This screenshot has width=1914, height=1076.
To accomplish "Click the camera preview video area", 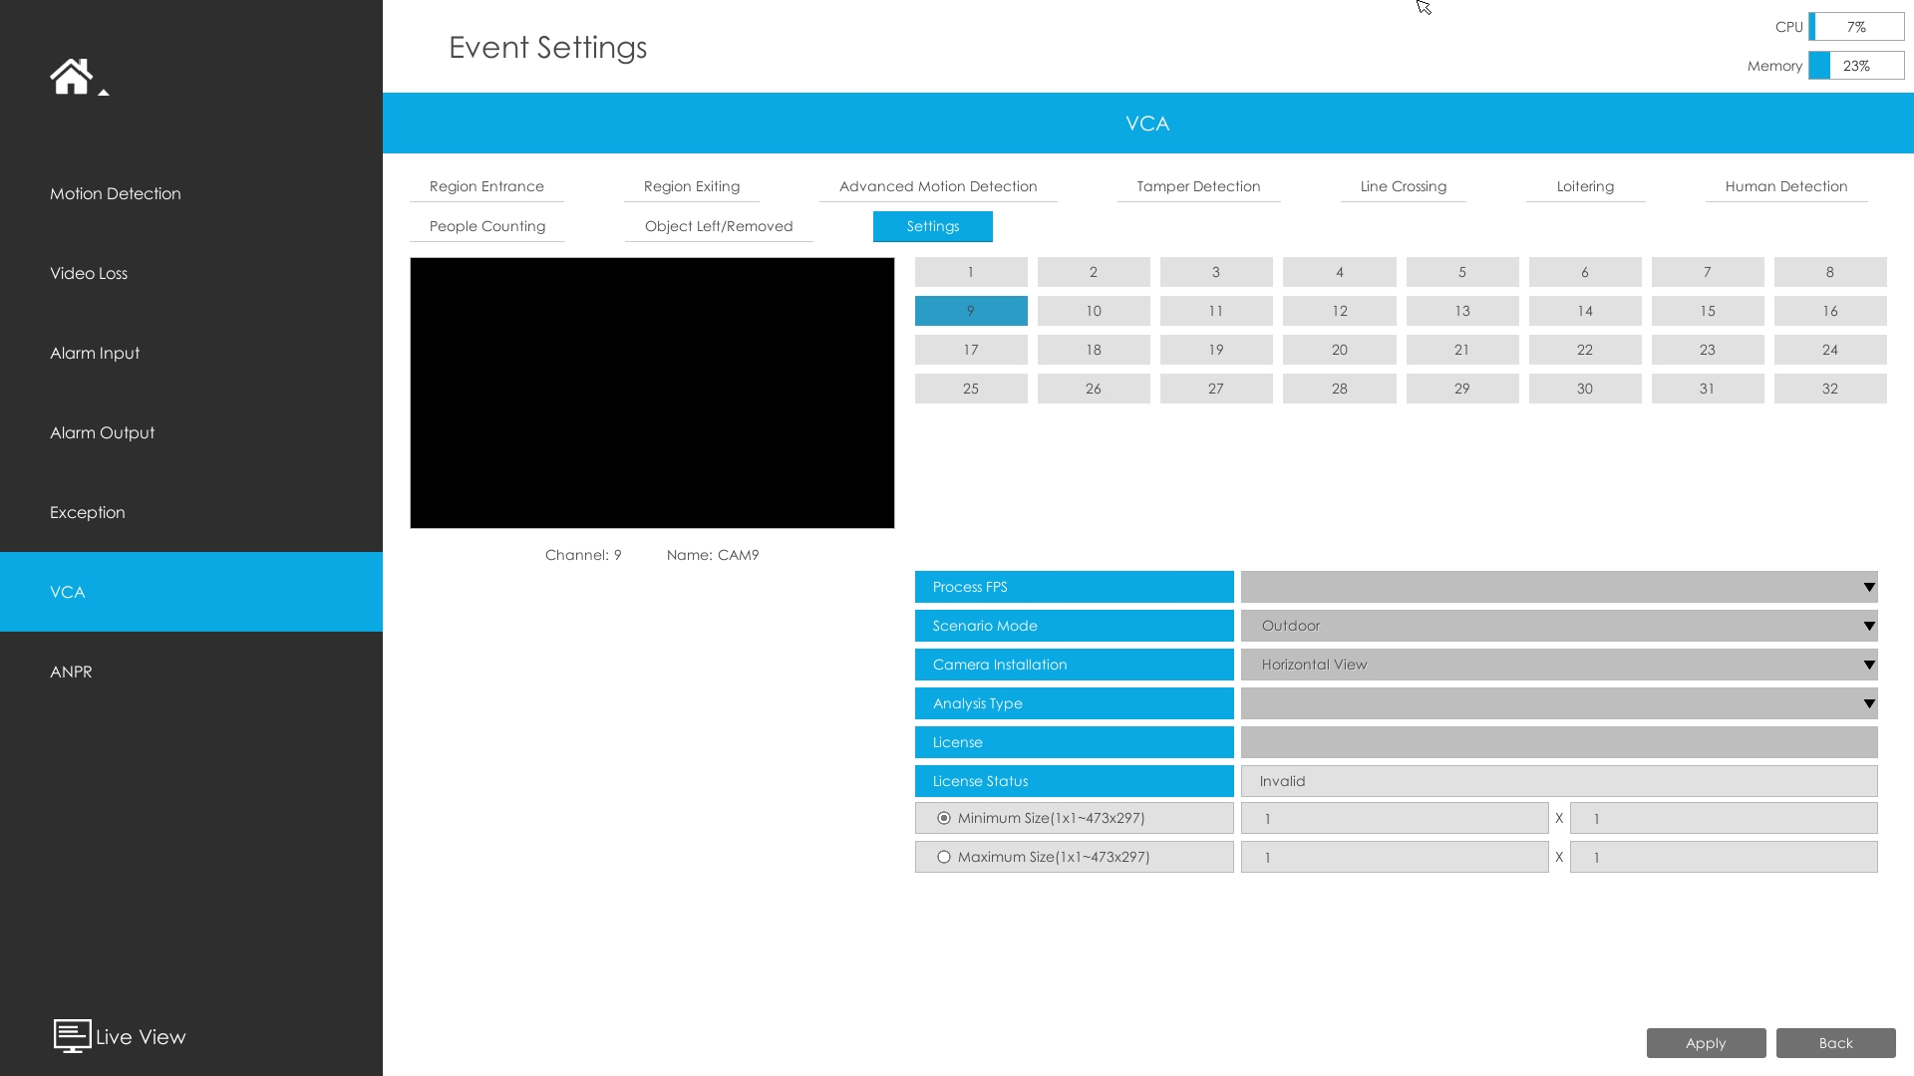I will pyautogui.click(x=652, y=393).
